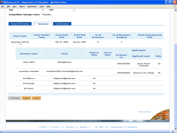Toggle the COI checkbox
Image resolution: width=177 pixels, height=133 pixels.
74,10
